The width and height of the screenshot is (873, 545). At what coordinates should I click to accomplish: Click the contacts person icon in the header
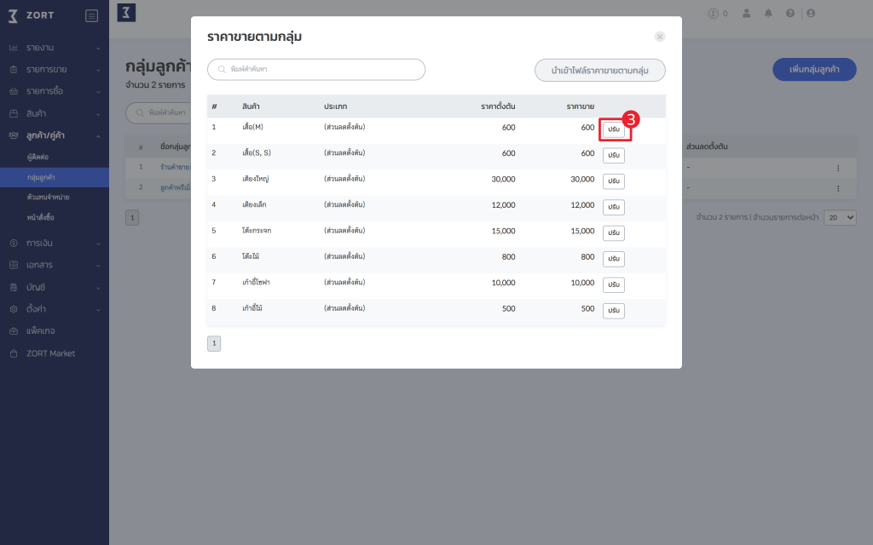pos(747,14)
